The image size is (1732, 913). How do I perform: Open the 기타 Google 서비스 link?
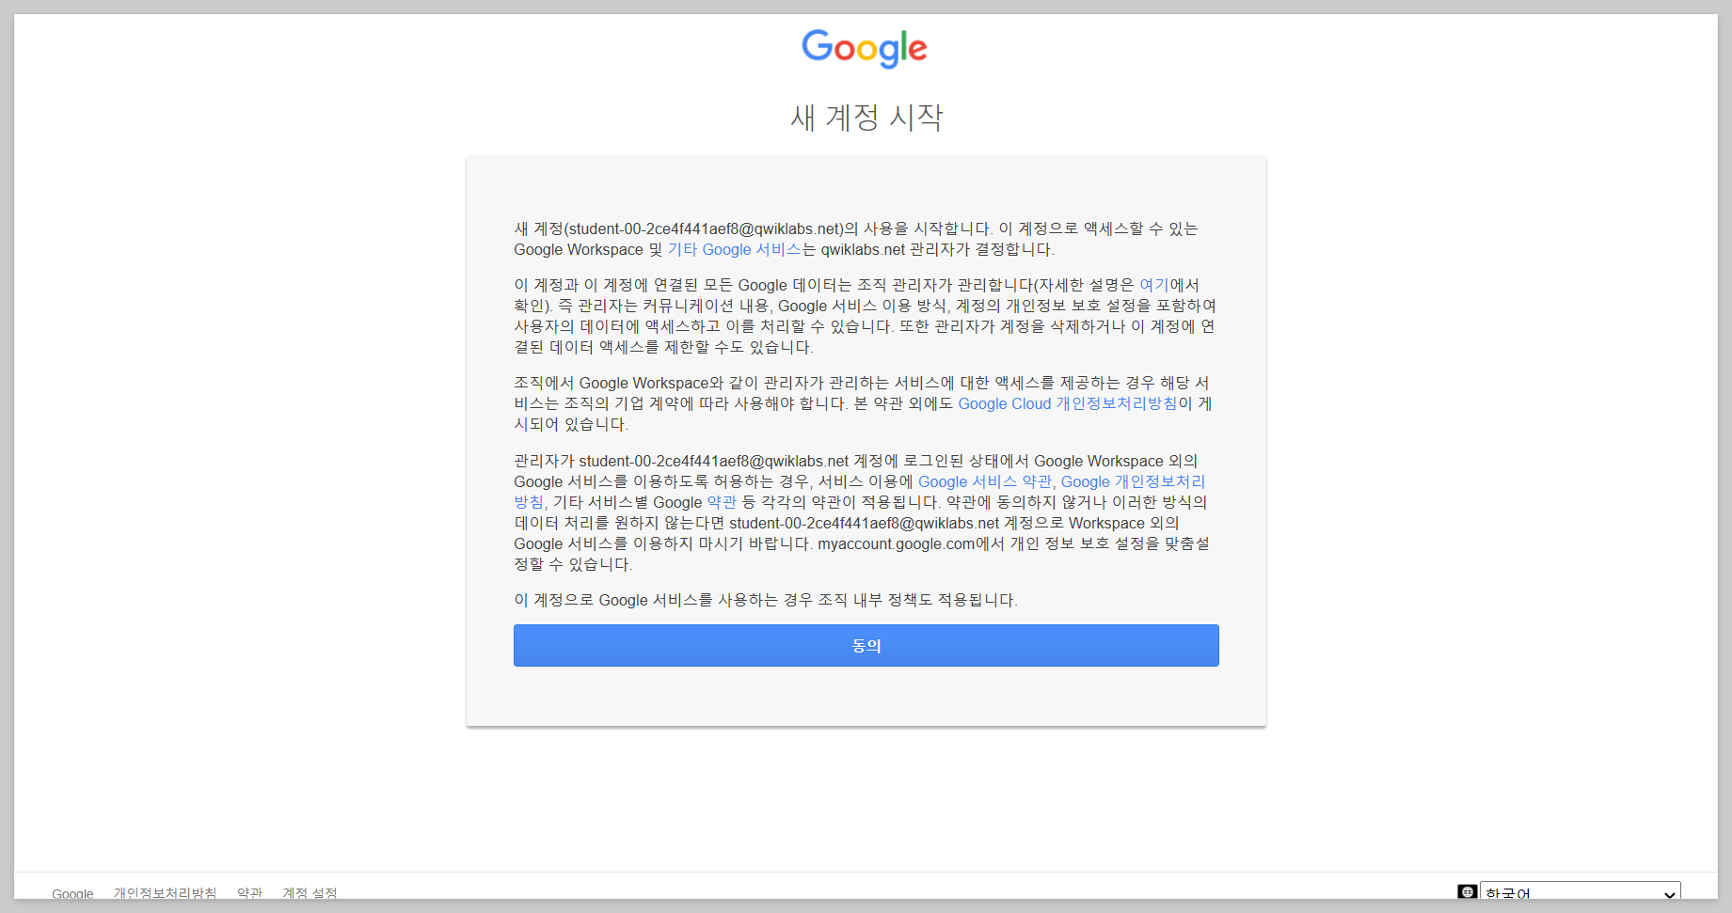[x=734, y=249]
